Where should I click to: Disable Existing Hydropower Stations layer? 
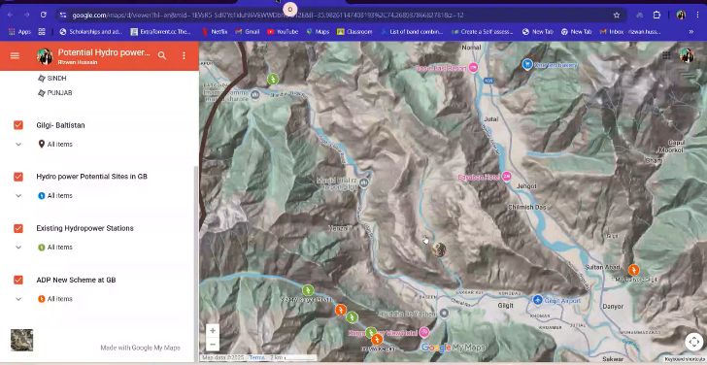18,228
